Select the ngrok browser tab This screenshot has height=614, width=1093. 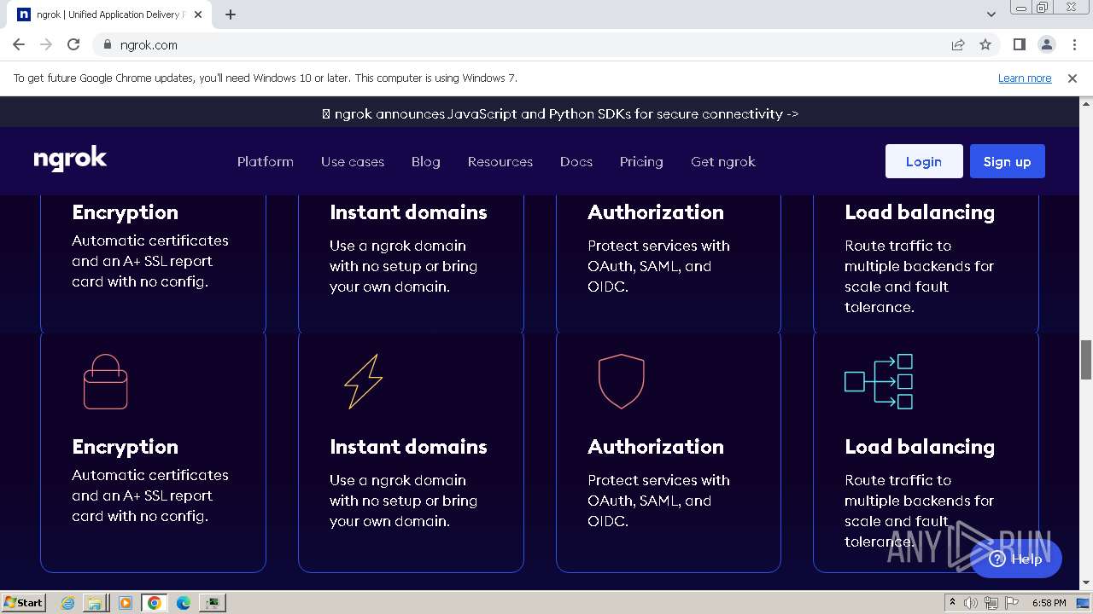tap(111, 14)
